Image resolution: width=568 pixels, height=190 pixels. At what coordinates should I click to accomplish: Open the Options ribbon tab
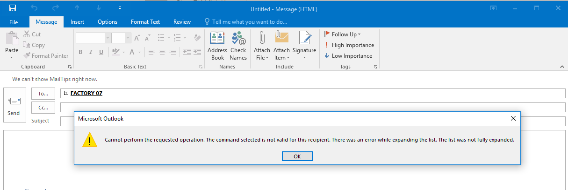[x=108, y=22]
